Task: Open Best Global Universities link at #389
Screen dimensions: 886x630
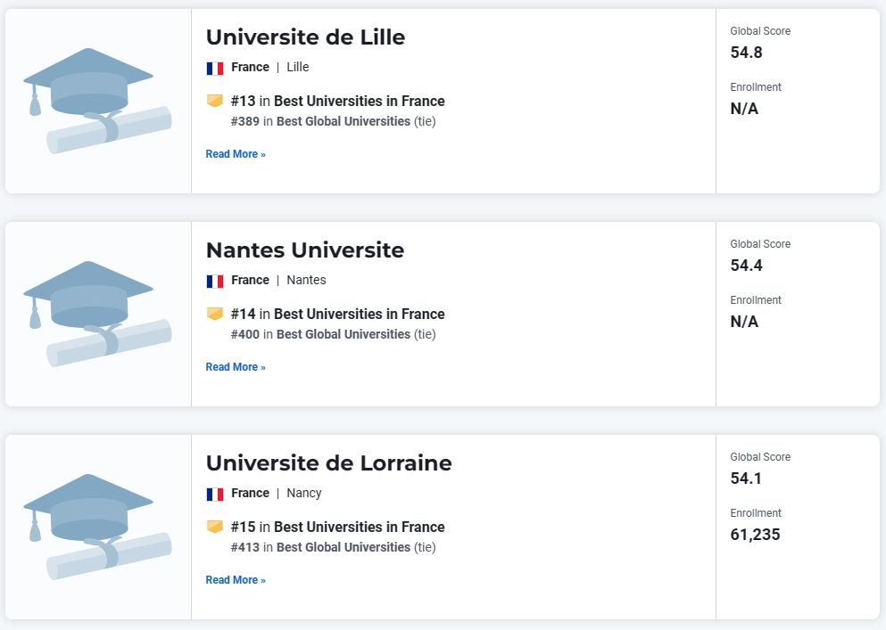Action: tap(344, 121)
